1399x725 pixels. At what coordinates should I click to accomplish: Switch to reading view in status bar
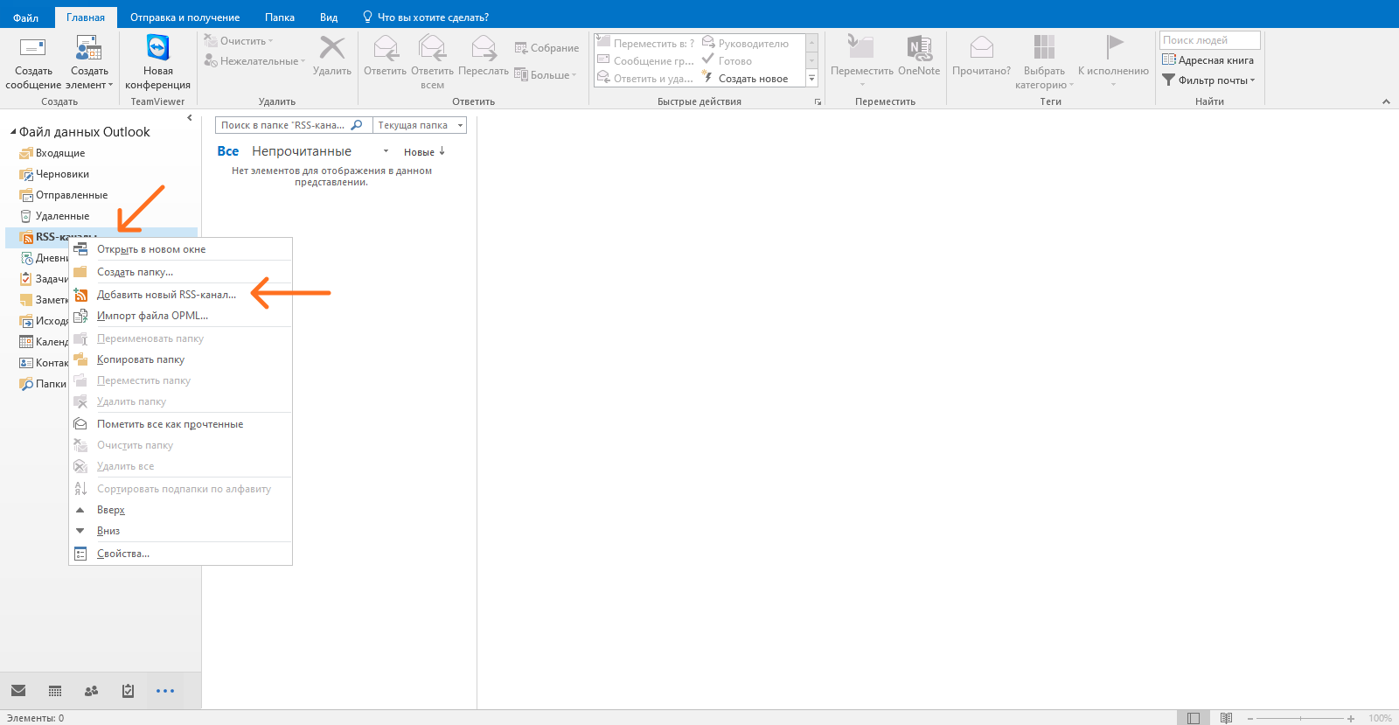[x=1227, y=718]
